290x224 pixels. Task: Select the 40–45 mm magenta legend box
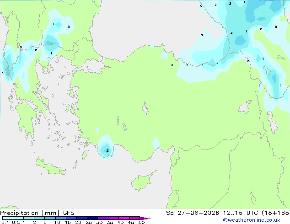pos(124,218)
